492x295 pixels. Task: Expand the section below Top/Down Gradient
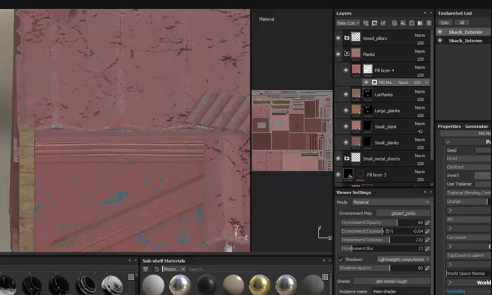click(x=450, y=264)
